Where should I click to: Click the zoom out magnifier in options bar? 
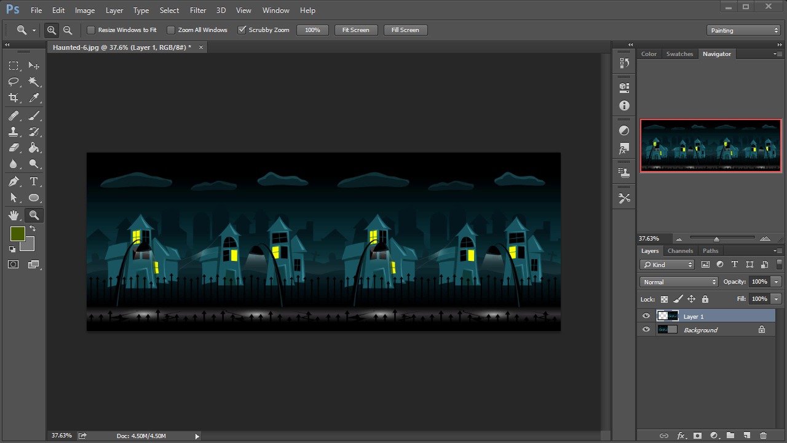tap(68, 30)
